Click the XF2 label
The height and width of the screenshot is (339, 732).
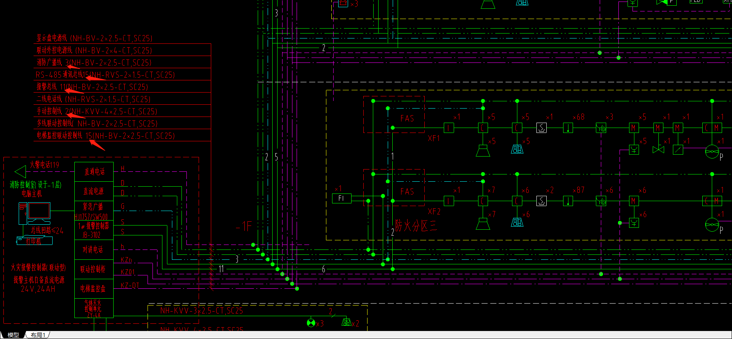coord(434,211)
